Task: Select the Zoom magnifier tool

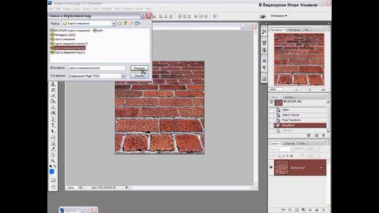Action: click(53, 160)
